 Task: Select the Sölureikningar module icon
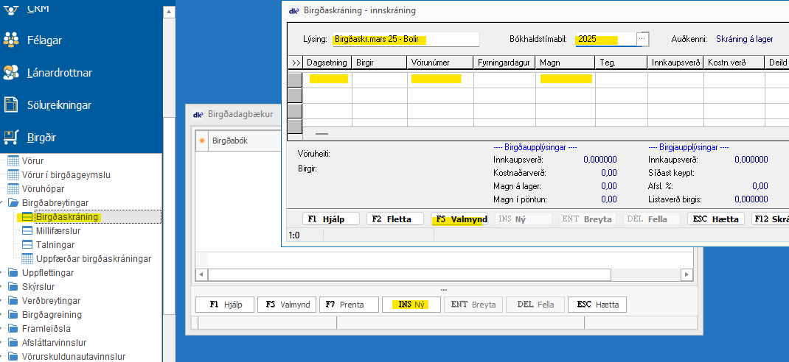[12, 105]
